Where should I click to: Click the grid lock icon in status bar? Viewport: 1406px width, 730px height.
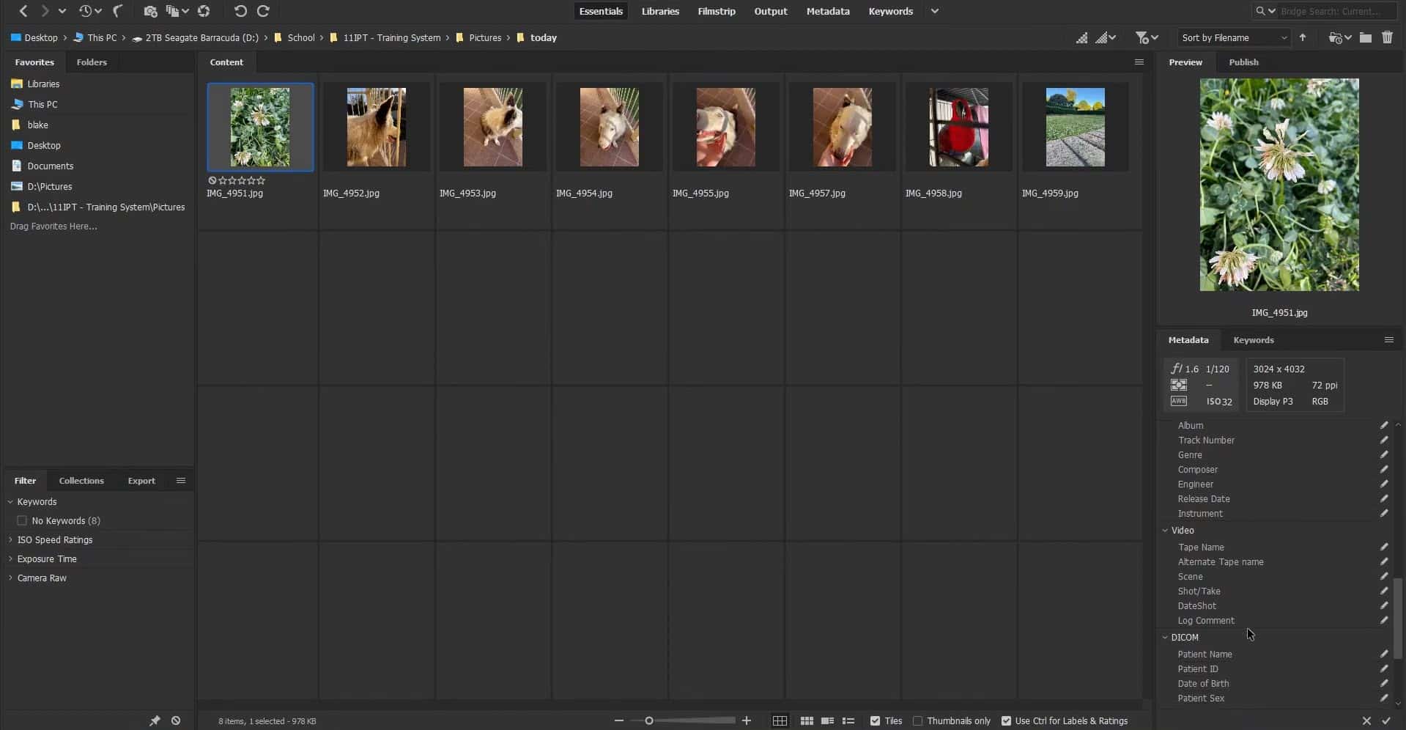(x=780, y=721)
